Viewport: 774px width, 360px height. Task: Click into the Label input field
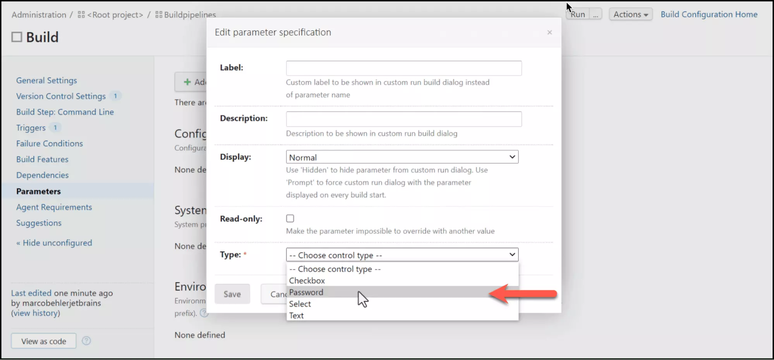pyautogui.click(x=403, y=68)
